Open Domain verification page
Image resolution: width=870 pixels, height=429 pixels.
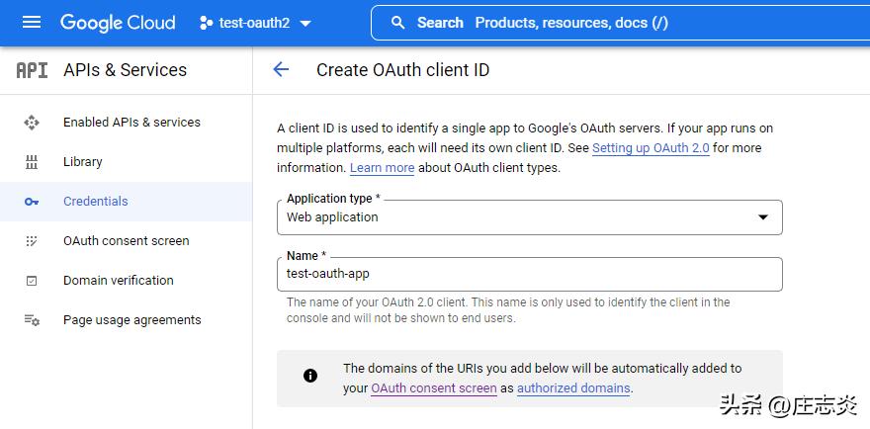click(126, 281)
